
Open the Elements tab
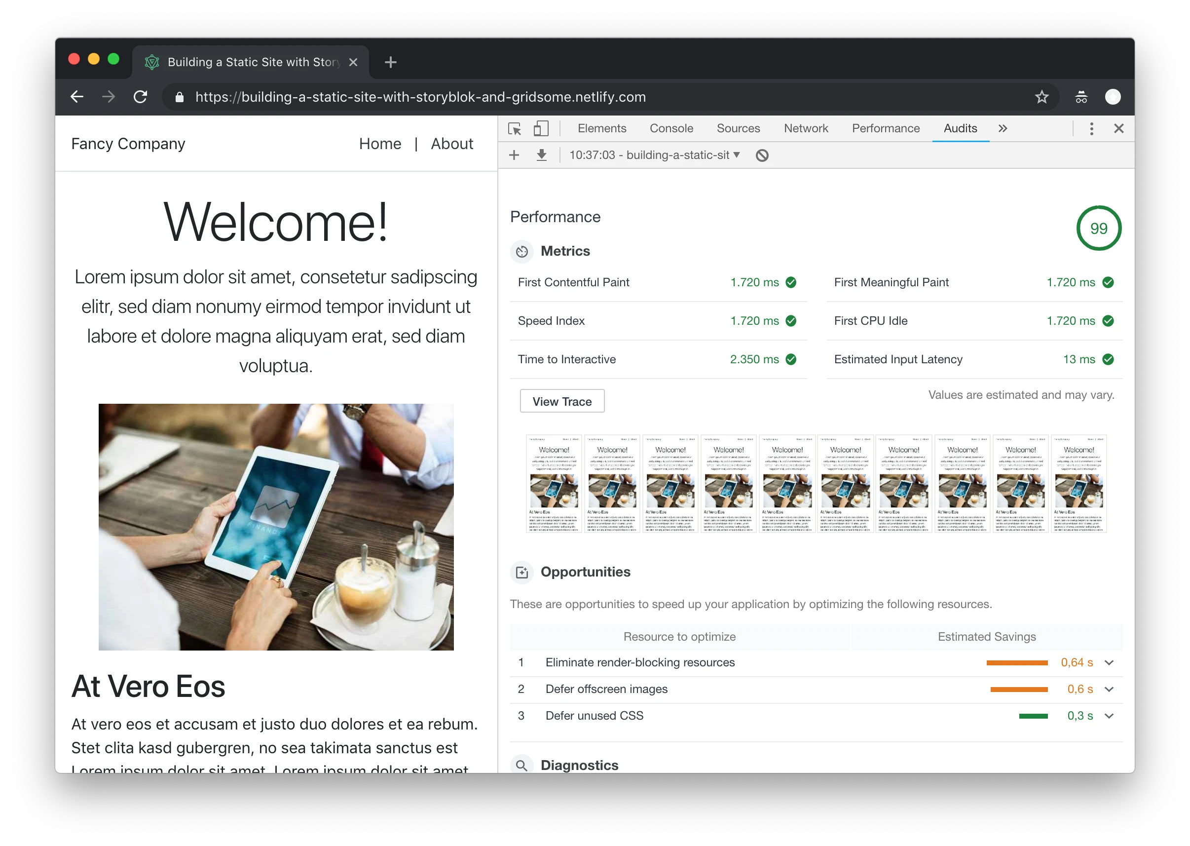tap(602, 129)
